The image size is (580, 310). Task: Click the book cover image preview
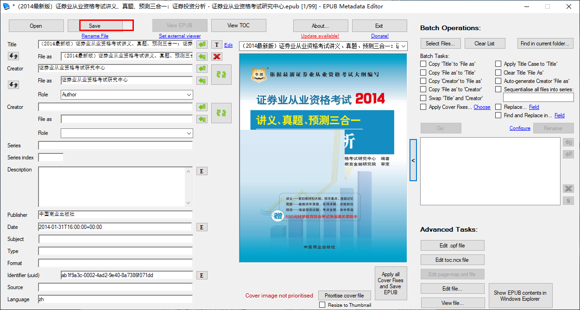[x=323, y=158]
